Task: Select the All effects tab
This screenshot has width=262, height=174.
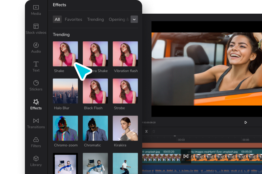Action: click(x=57, y=19)
